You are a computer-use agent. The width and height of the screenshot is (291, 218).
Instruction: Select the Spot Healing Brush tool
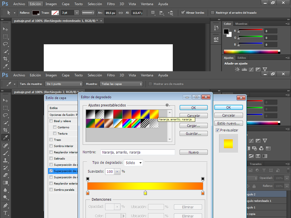click(5, 146)
